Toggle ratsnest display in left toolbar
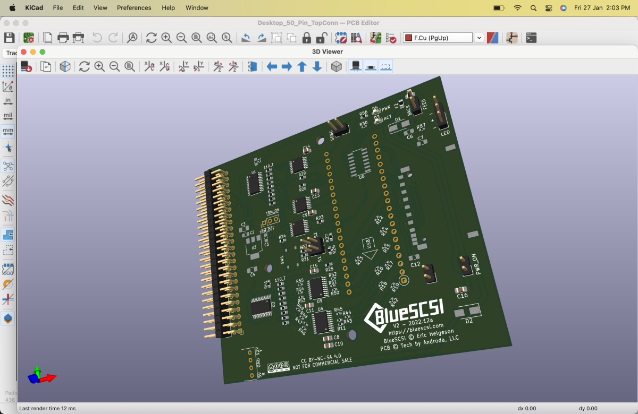 pyautogui.click(x=8, y=166)
